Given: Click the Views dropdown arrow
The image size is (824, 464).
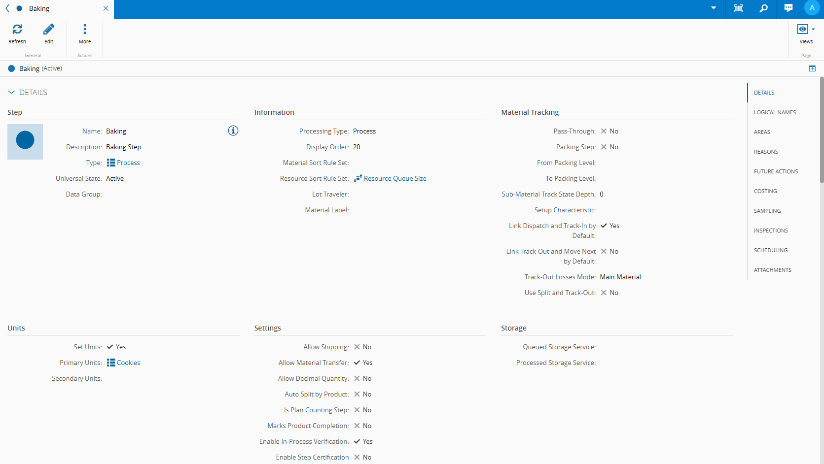Looking at the screenshot, I should 813,29.
